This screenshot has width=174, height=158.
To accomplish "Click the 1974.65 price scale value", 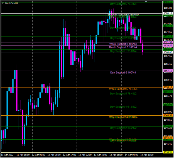I will pyautogui.click(x=168, y=32).
